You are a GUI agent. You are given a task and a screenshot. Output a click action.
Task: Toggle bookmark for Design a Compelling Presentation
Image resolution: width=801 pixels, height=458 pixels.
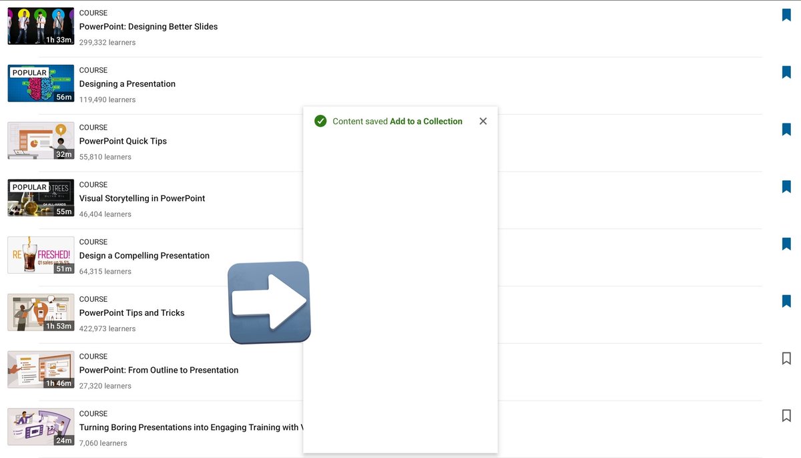click(786, 244)
